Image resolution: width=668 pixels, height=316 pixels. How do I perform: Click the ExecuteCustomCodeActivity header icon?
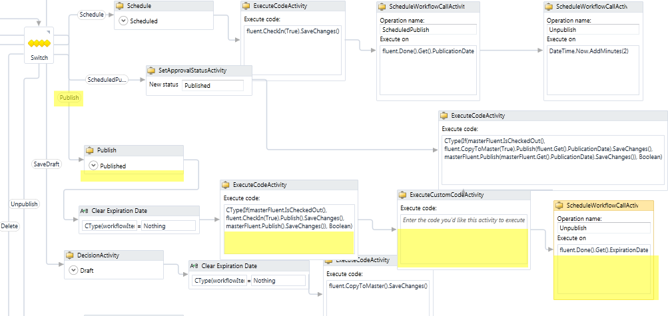[x=403, y=195]
